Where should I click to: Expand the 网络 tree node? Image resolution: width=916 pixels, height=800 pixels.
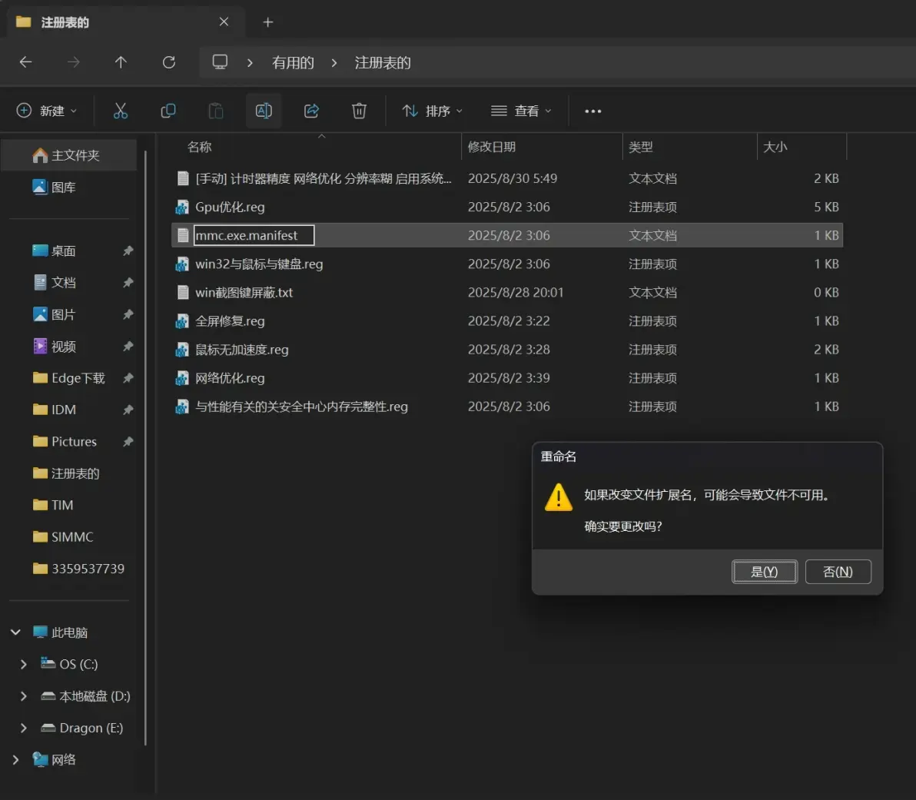pyautogui.click(x=16, y=760)
